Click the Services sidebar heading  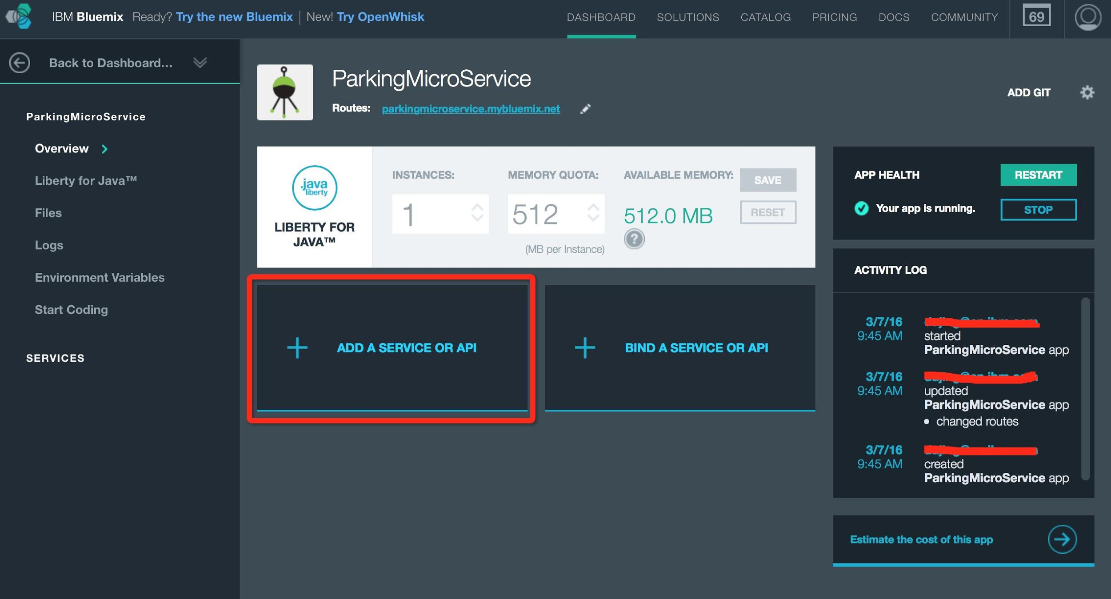[x=55, y=358]
